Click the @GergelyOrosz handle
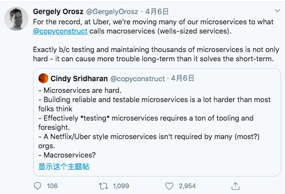The image size is (285, 194). click(x=112, y=12)
